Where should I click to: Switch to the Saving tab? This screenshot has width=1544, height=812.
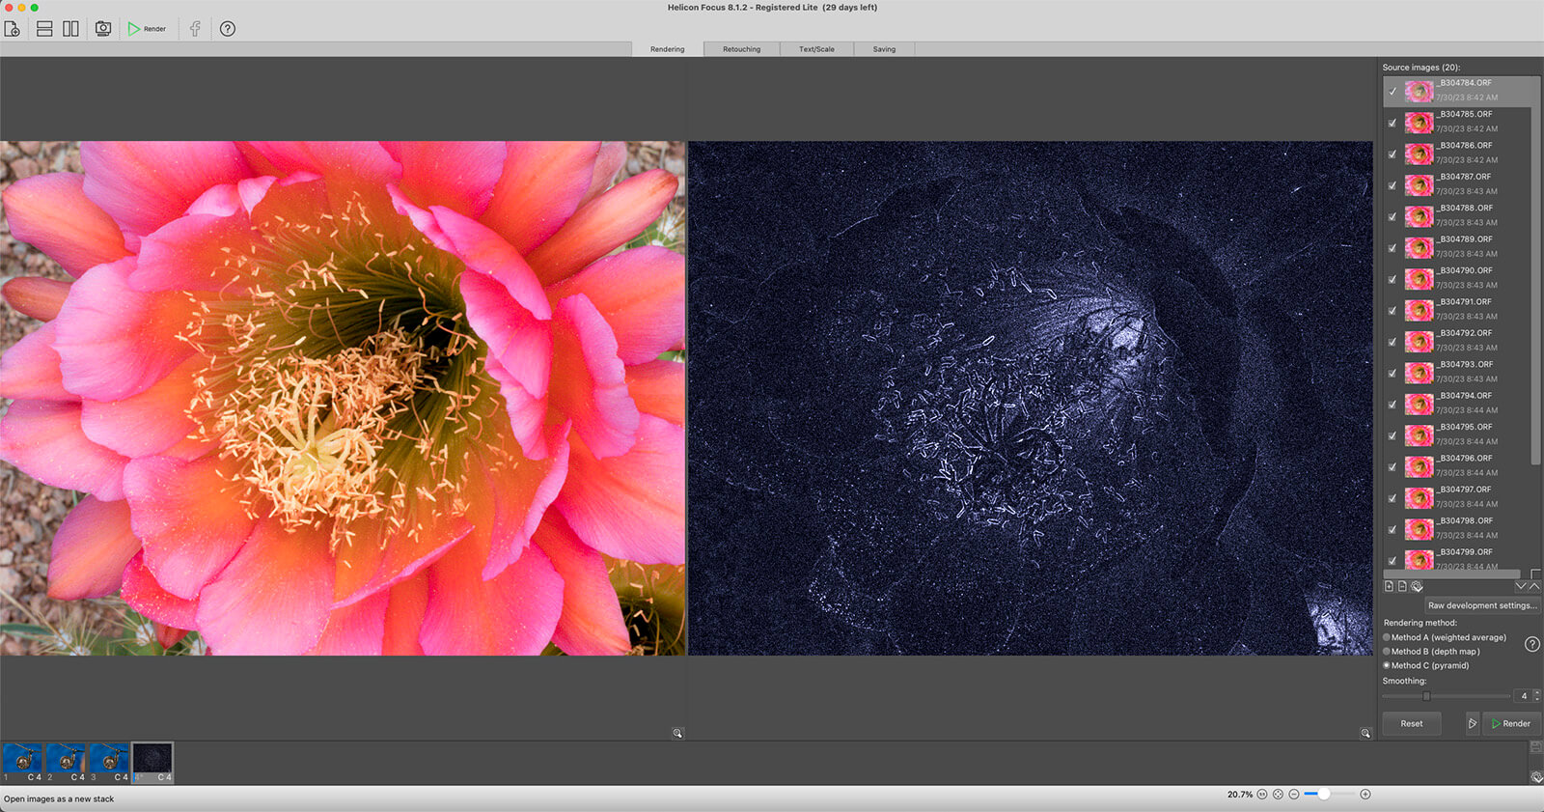click(x=884, y=49)
